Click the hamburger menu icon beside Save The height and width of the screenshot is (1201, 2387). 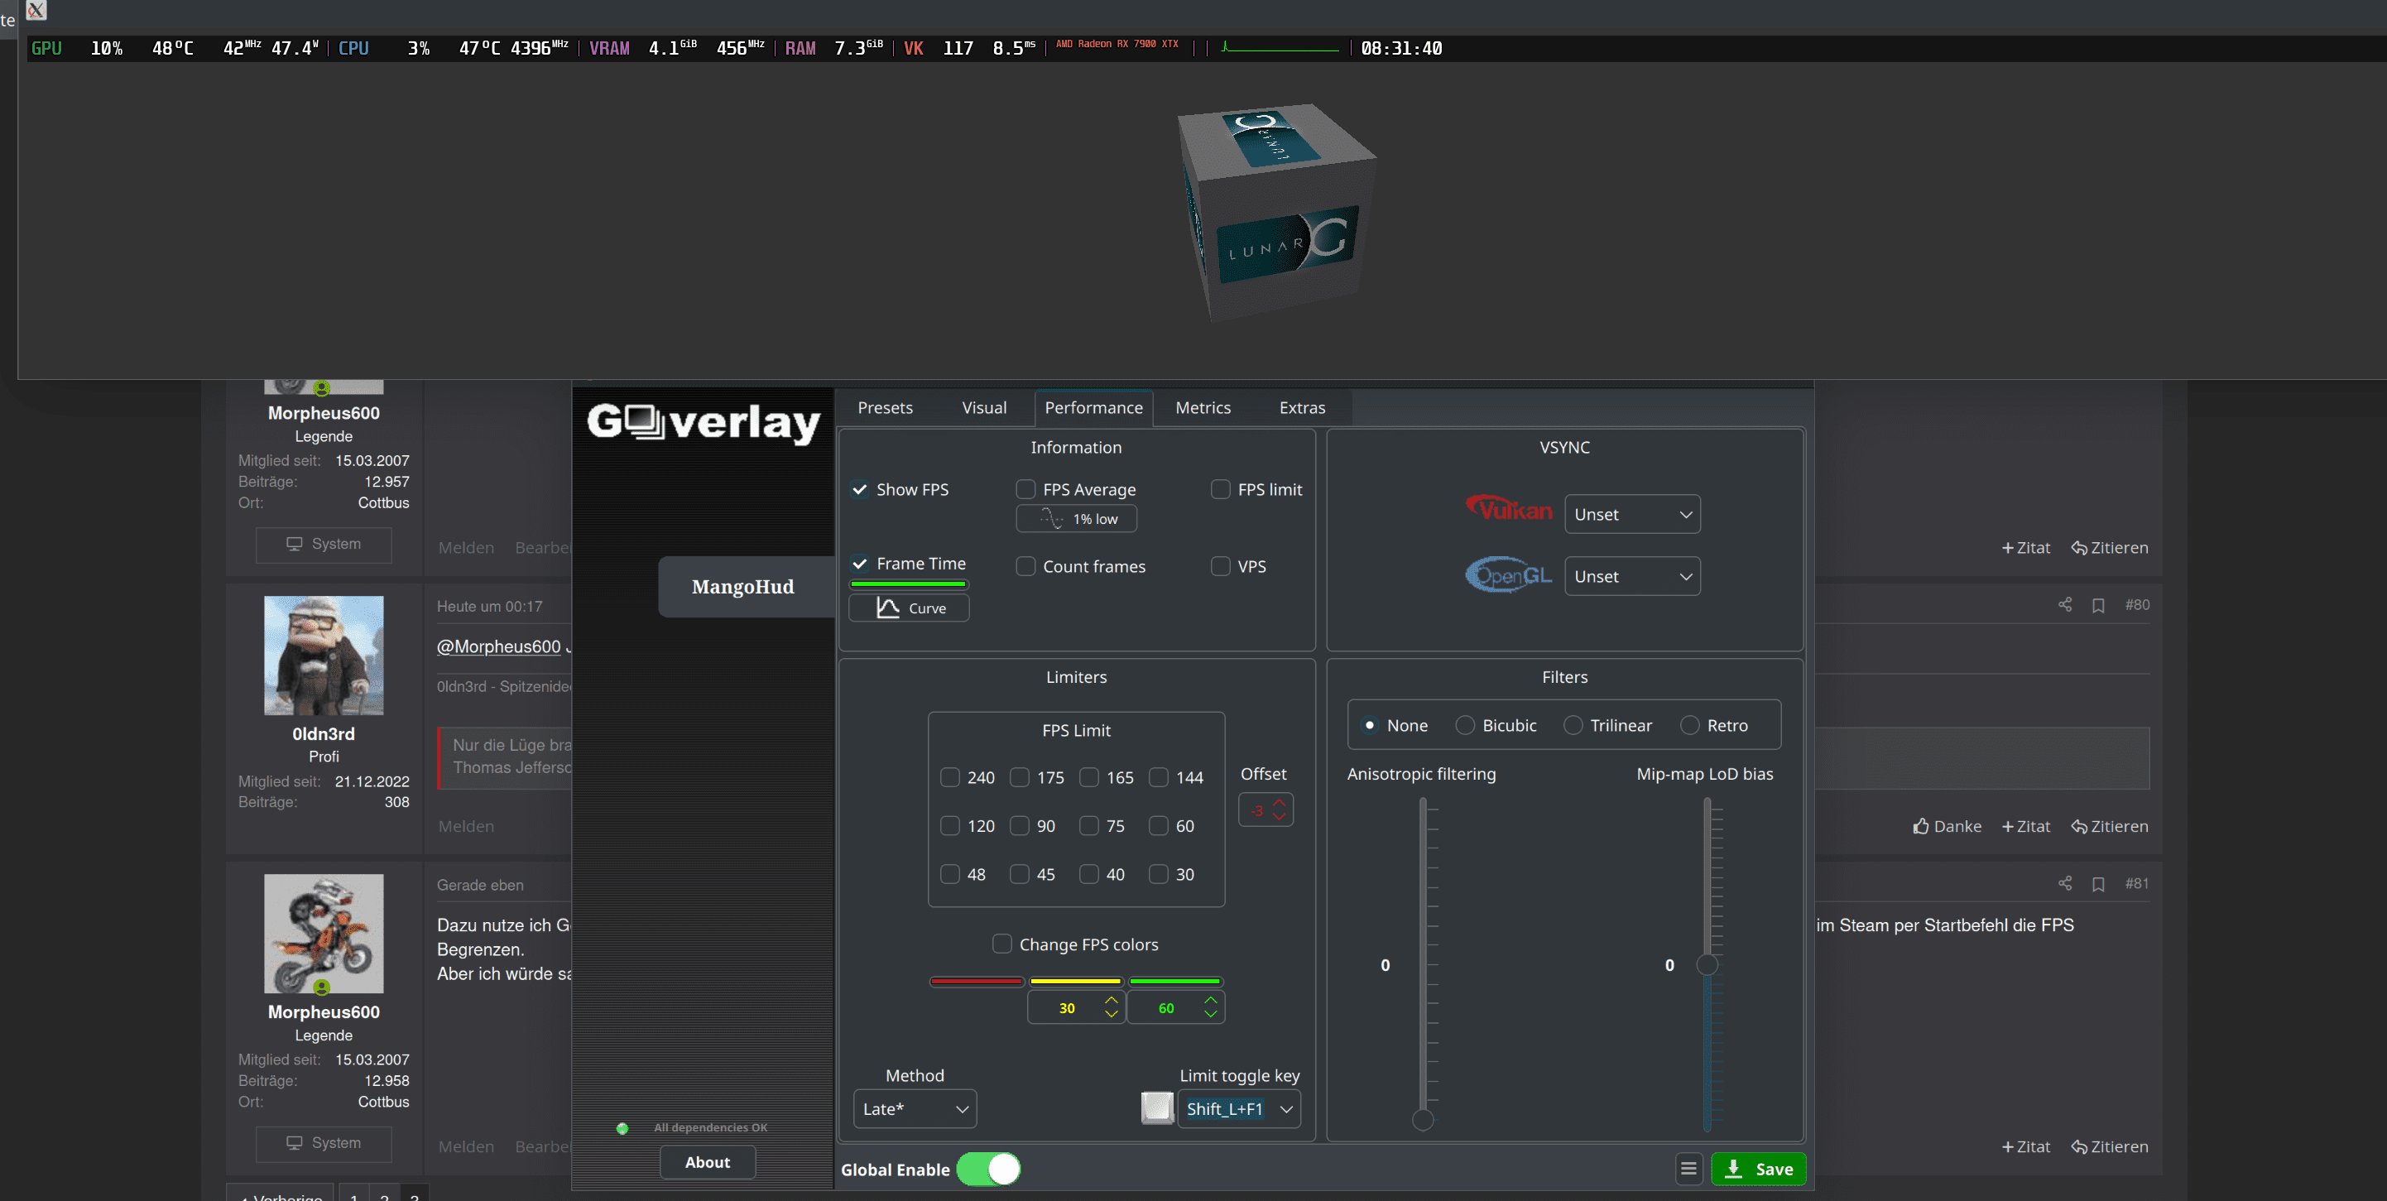[1688, 1169]
